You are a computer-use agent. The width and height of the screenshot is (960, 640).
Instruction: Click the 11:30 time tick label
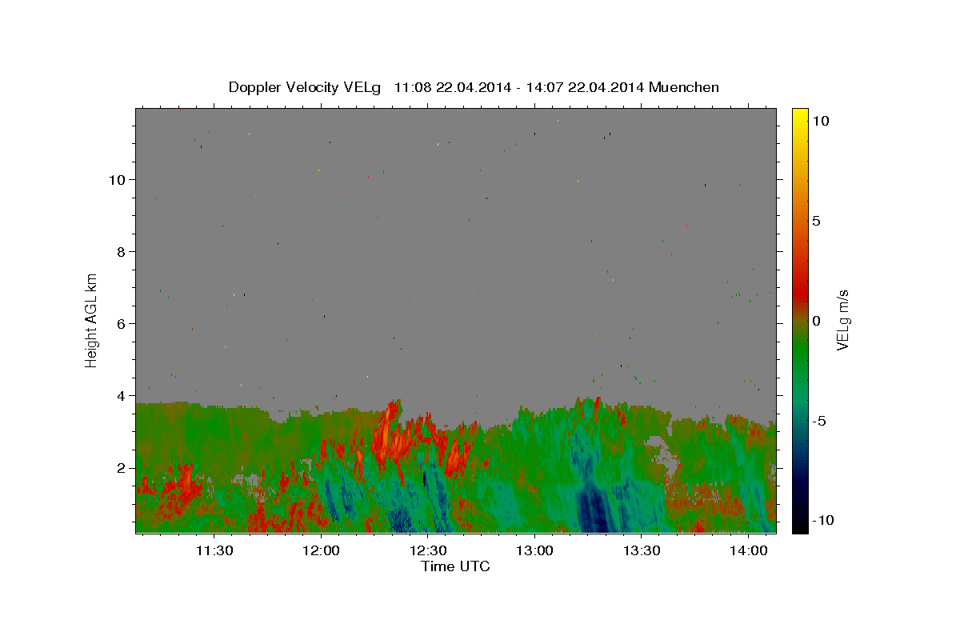[x=214, y=551]
